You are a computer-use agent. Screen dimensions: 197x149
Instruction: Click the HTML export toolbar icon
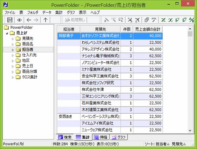pyautogui.click(x=154, y=20)
